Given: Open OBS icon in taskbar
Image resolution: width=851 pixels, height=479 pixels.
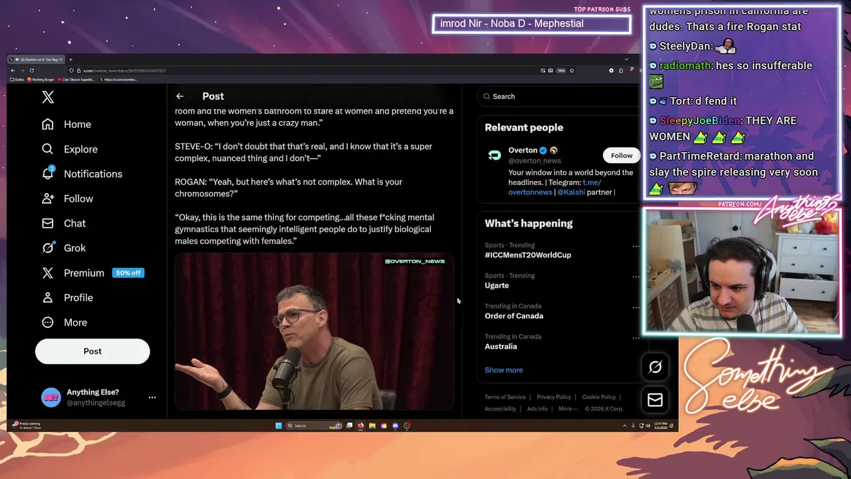Looking at the screenshot, I should click(x=407, y=426).
